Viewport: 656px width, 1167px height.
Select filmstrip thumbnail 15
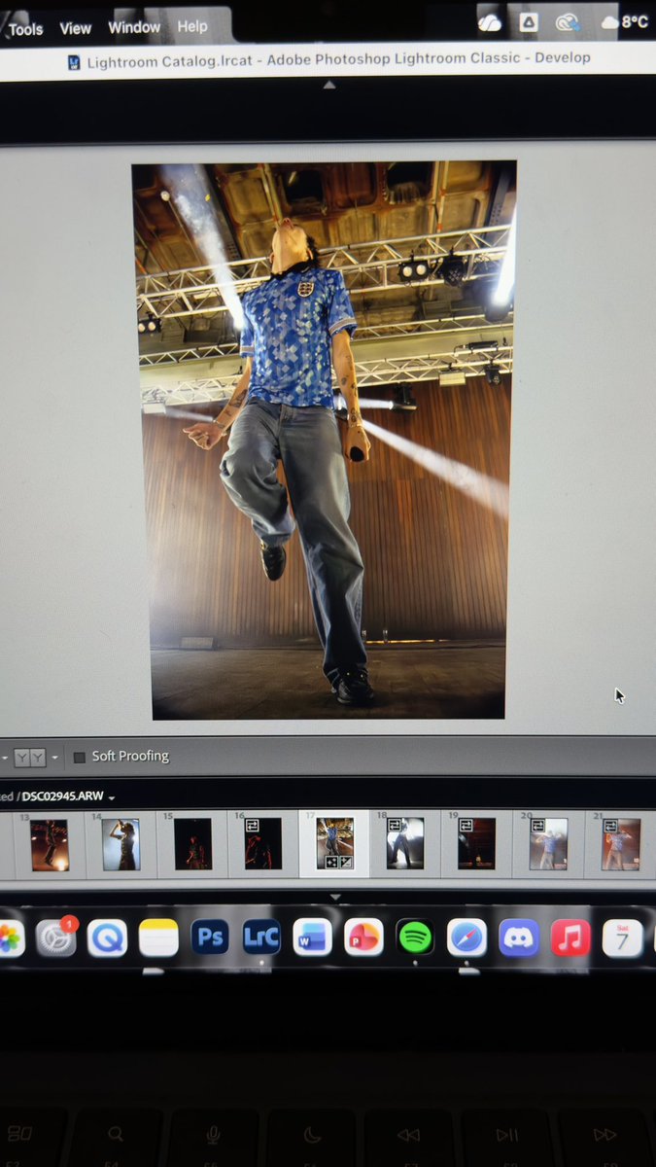192,844
